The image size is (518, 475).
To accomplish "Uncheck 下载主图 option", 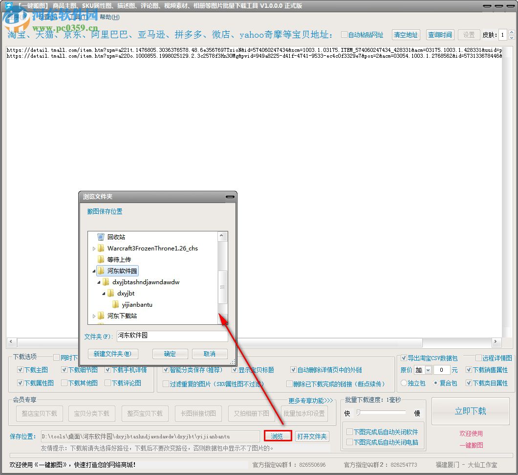I will tap(20, 370).
